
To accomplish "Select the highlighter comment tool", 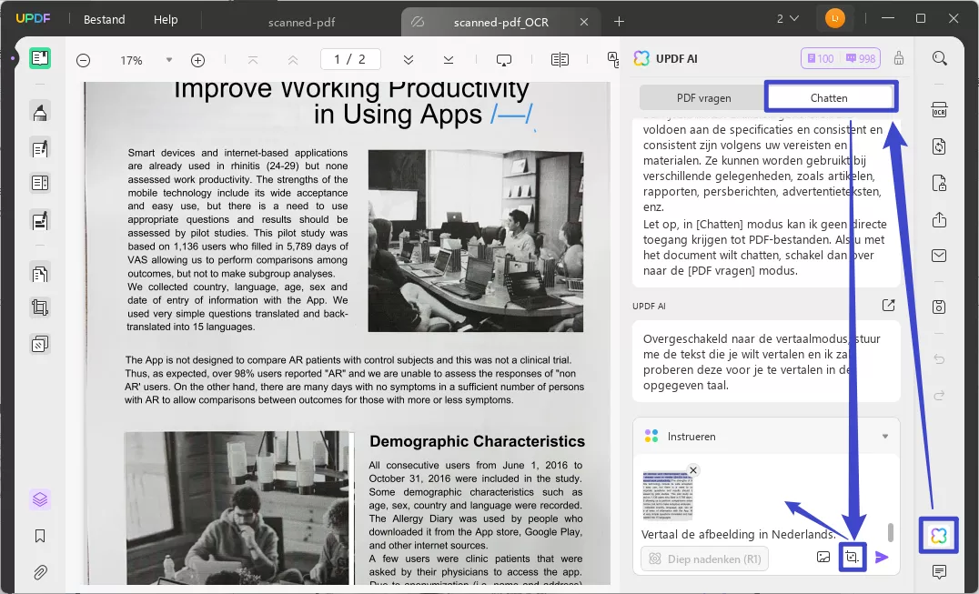I will [x=40, y=112].
